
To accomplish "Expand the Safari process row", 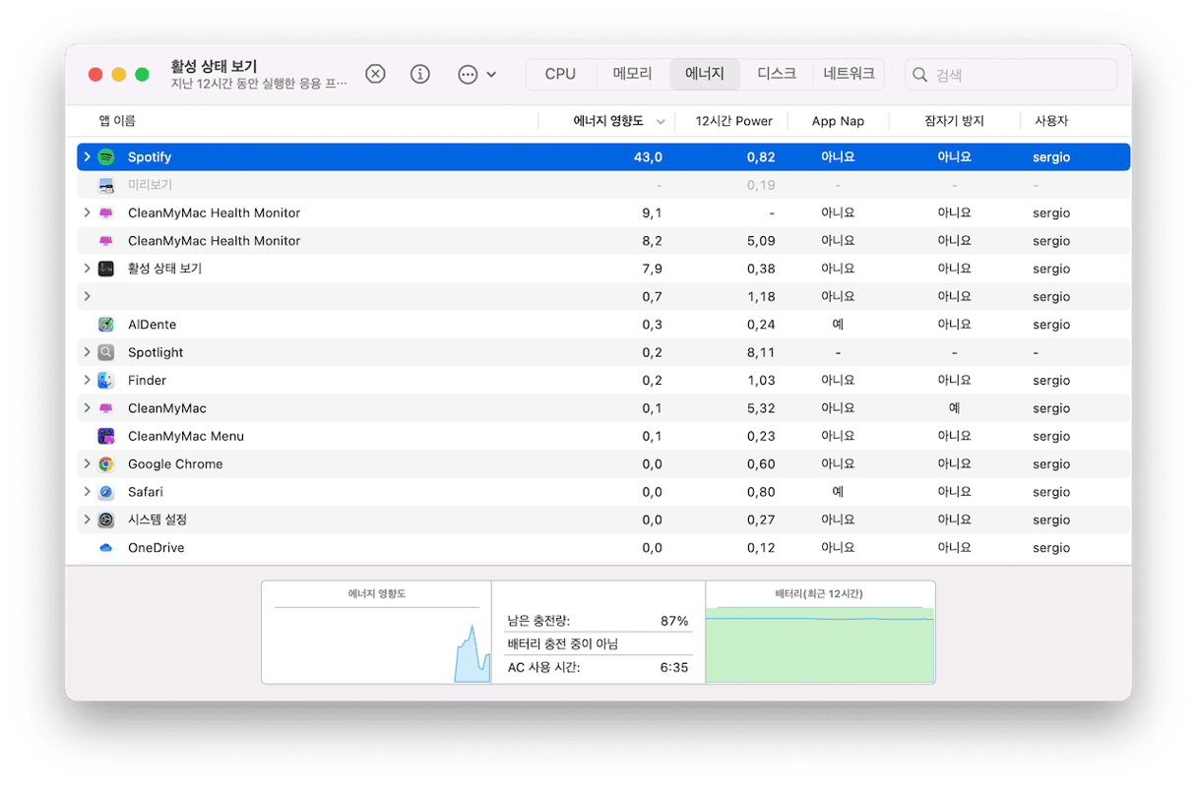I will point(87,492).
